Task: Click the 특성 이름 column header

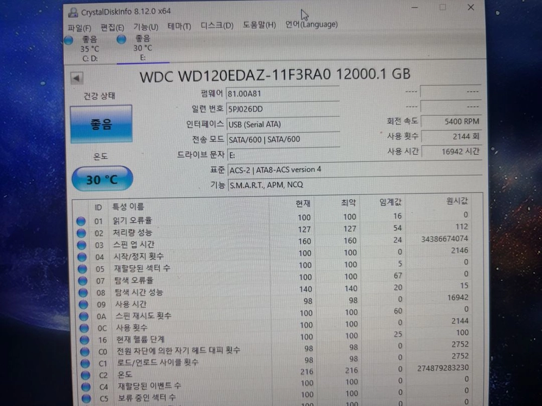Action: 128,206
